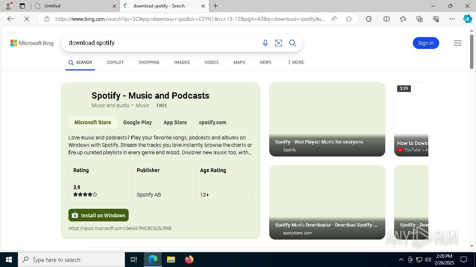476x267 pixels.
Task: Open visual search camera icon
Action: 279,43
